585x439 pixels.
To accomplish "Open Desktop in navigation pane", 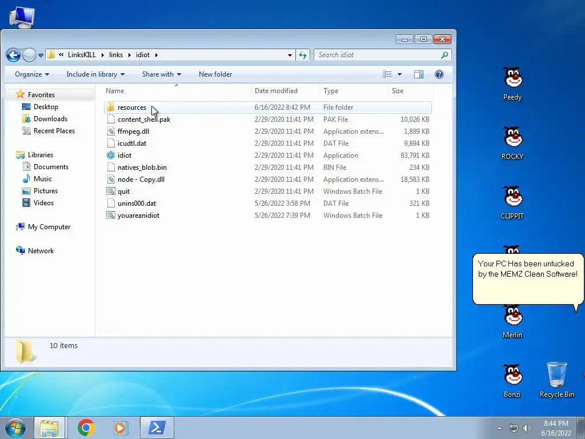I will (46, 107).
